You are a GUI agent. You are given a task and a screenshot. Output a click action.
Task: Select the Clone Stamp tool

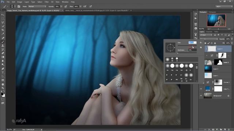(3, 45)
